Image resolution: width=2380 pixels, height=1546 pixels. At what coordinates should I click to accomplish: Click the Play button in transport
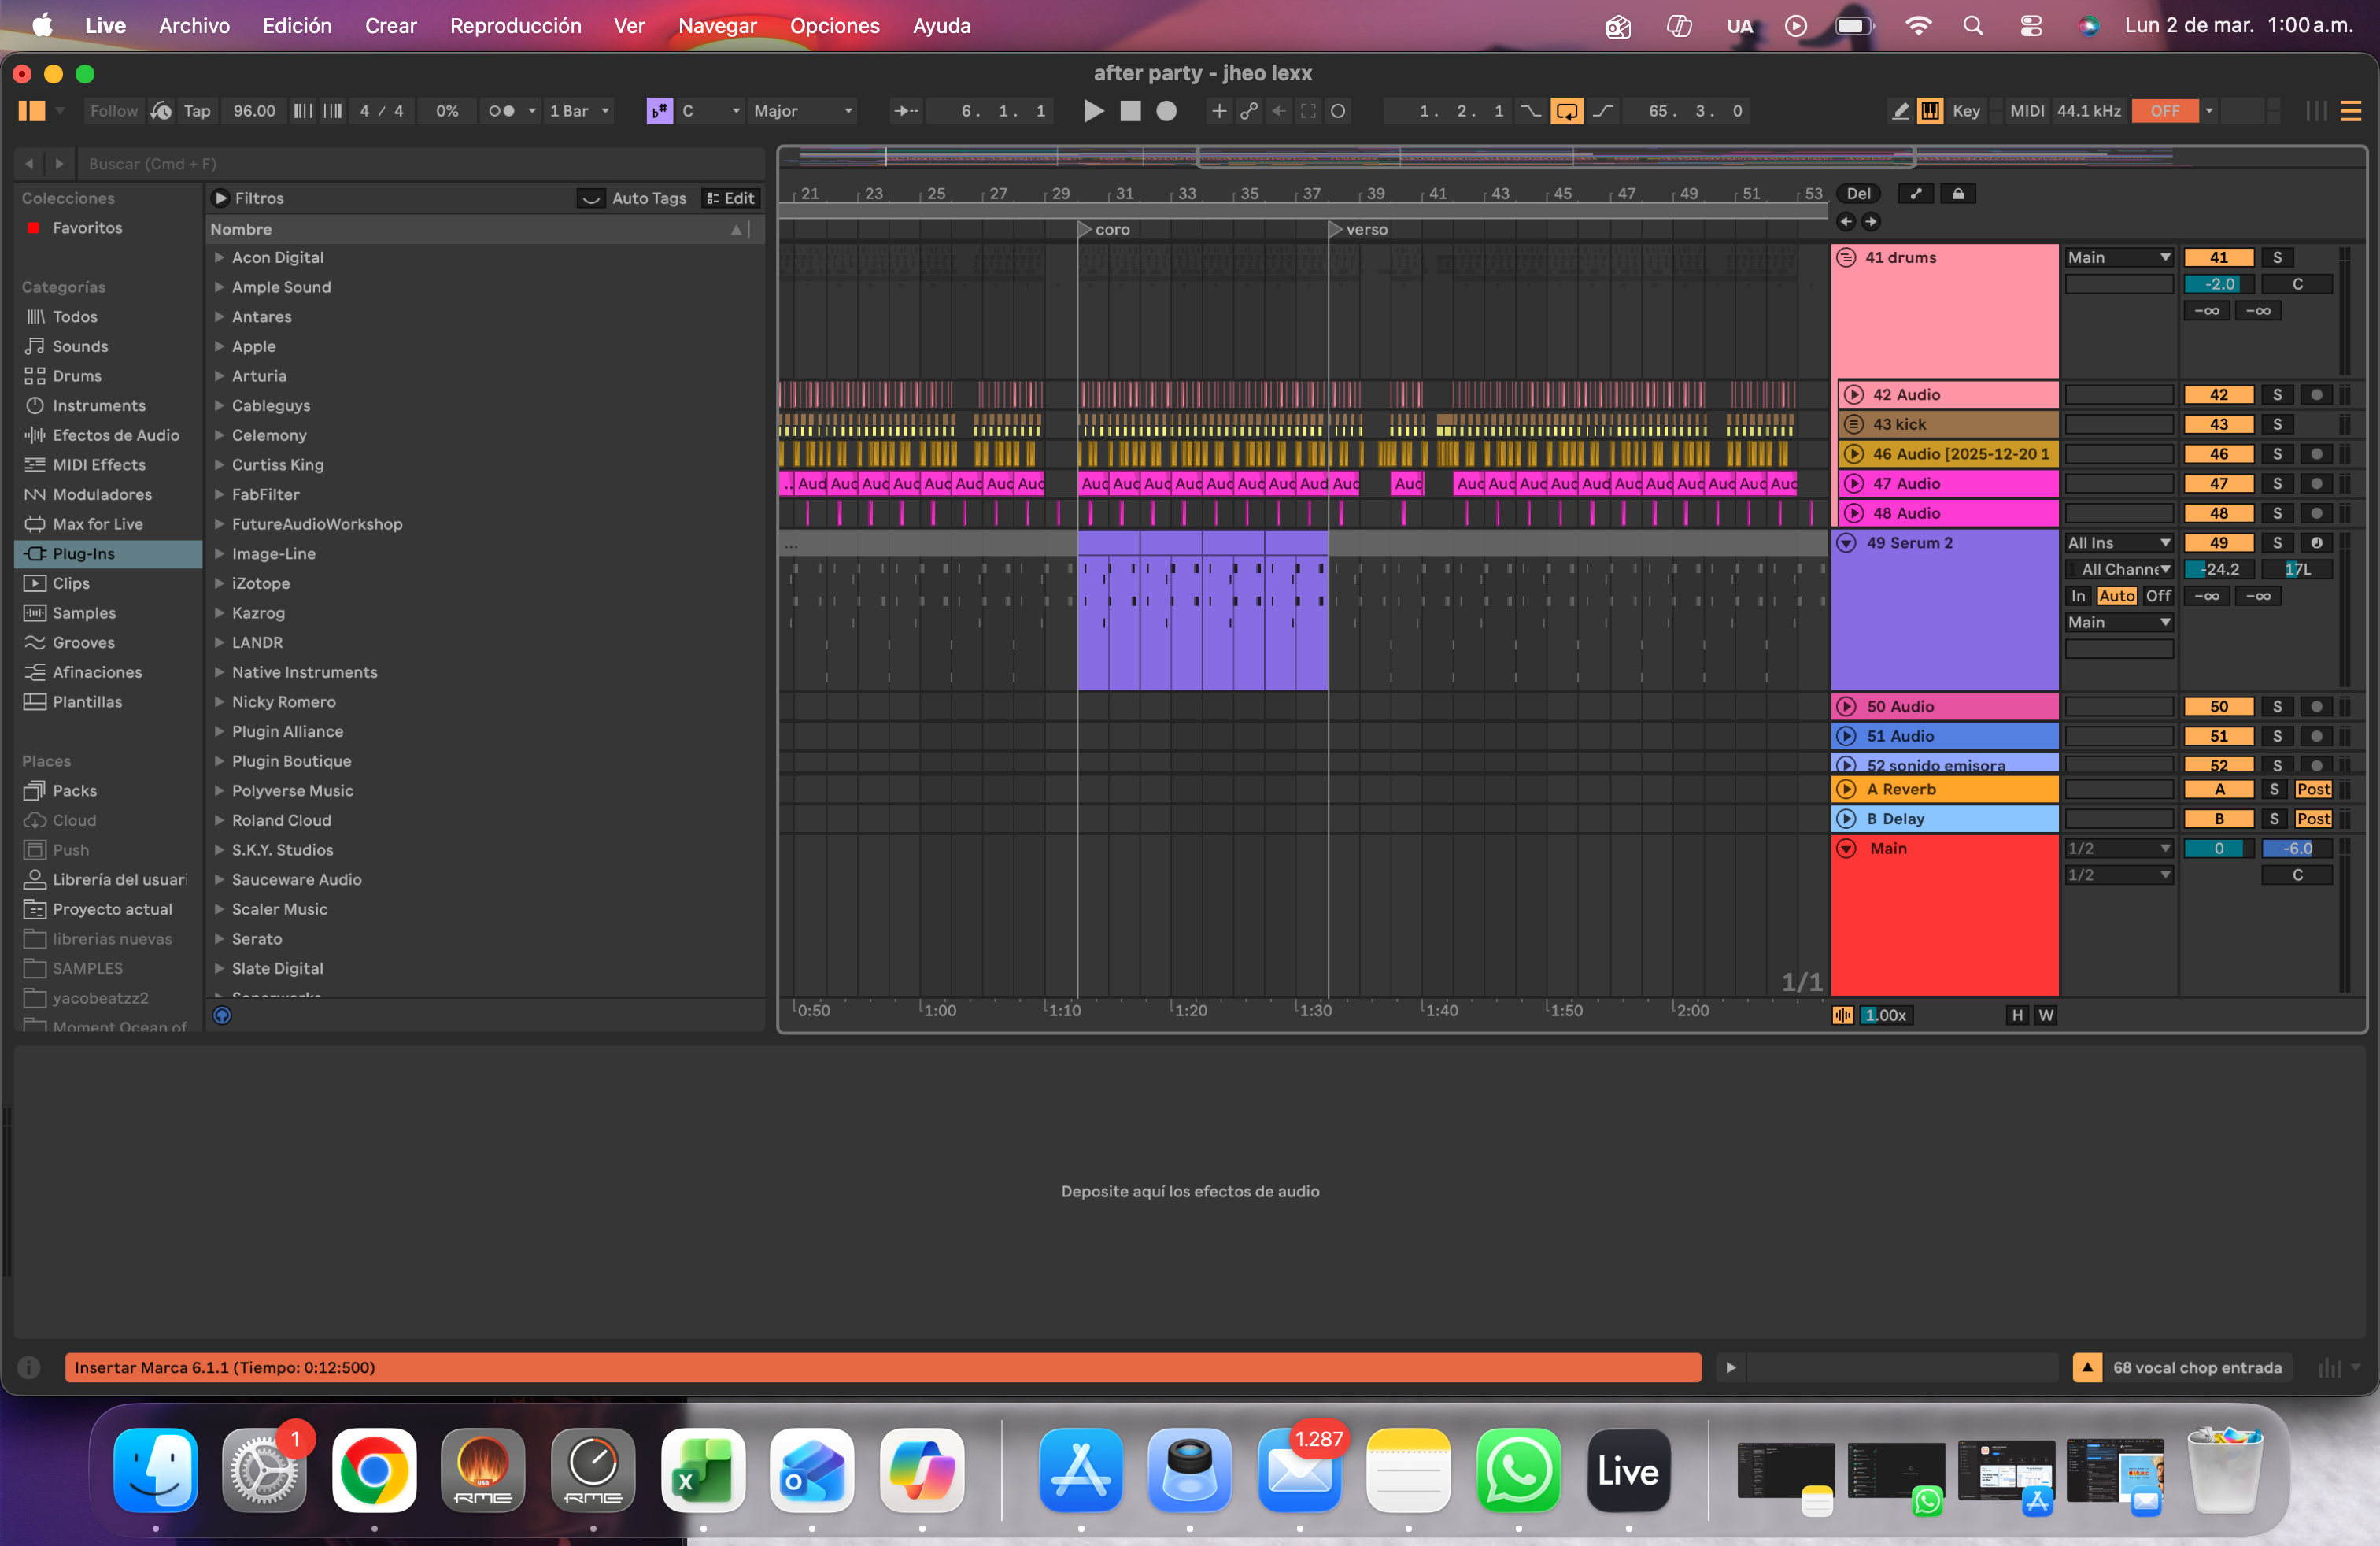click(x=1093, y=111)
